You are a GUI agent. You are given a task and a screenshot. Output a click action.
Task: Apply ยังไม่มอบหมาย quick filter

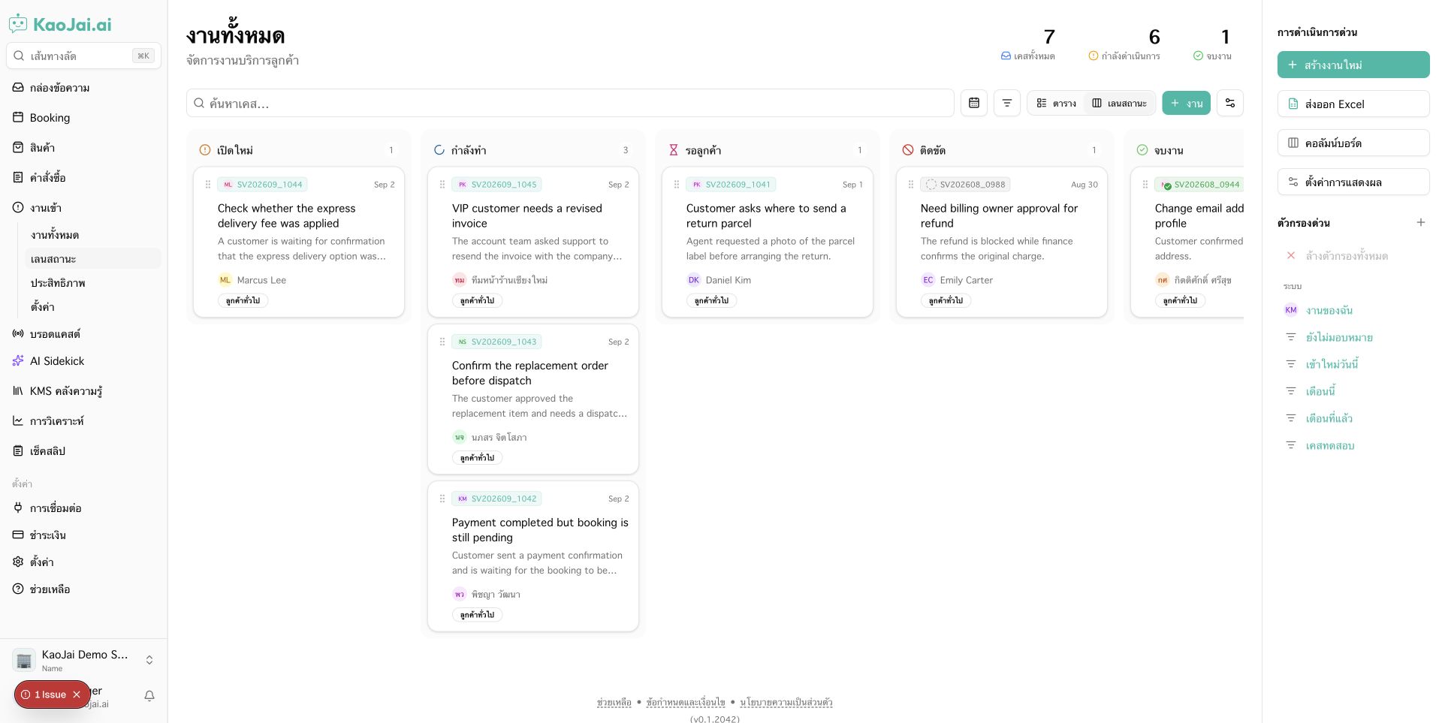point(1338,337)
